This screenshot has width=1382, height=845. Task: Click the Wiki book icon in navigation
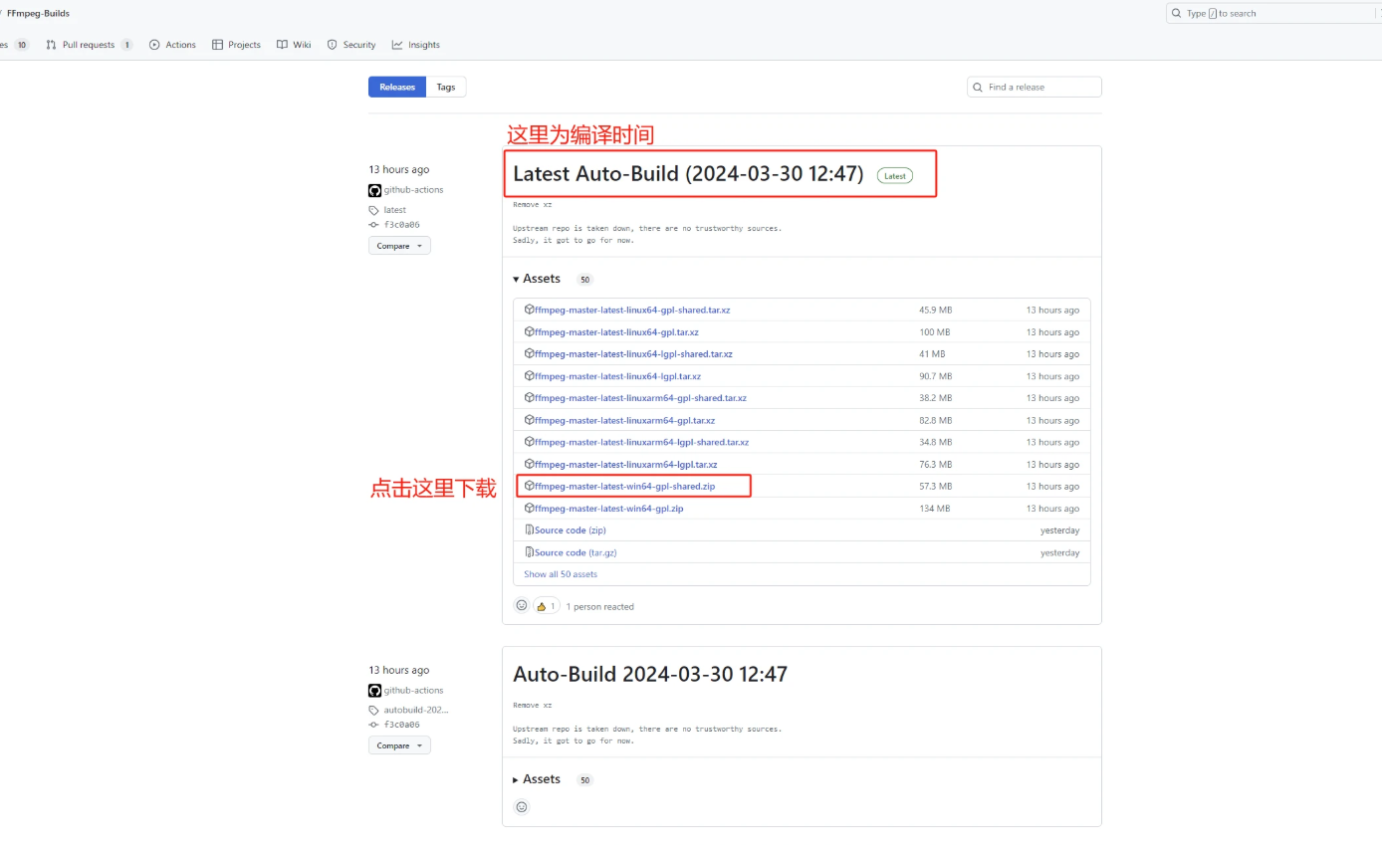pyautogui.click(x=282, y=45)
